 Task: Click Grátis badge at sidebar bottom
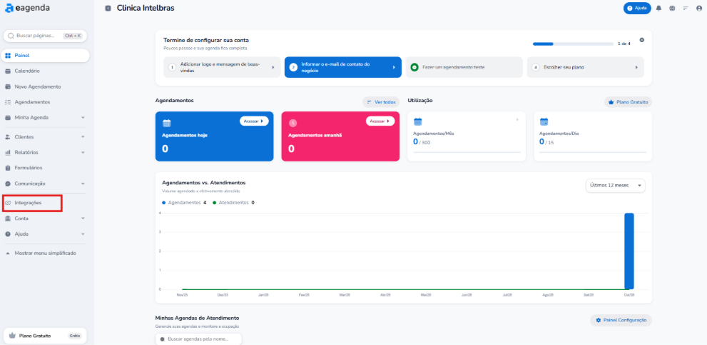coord(74,336)
